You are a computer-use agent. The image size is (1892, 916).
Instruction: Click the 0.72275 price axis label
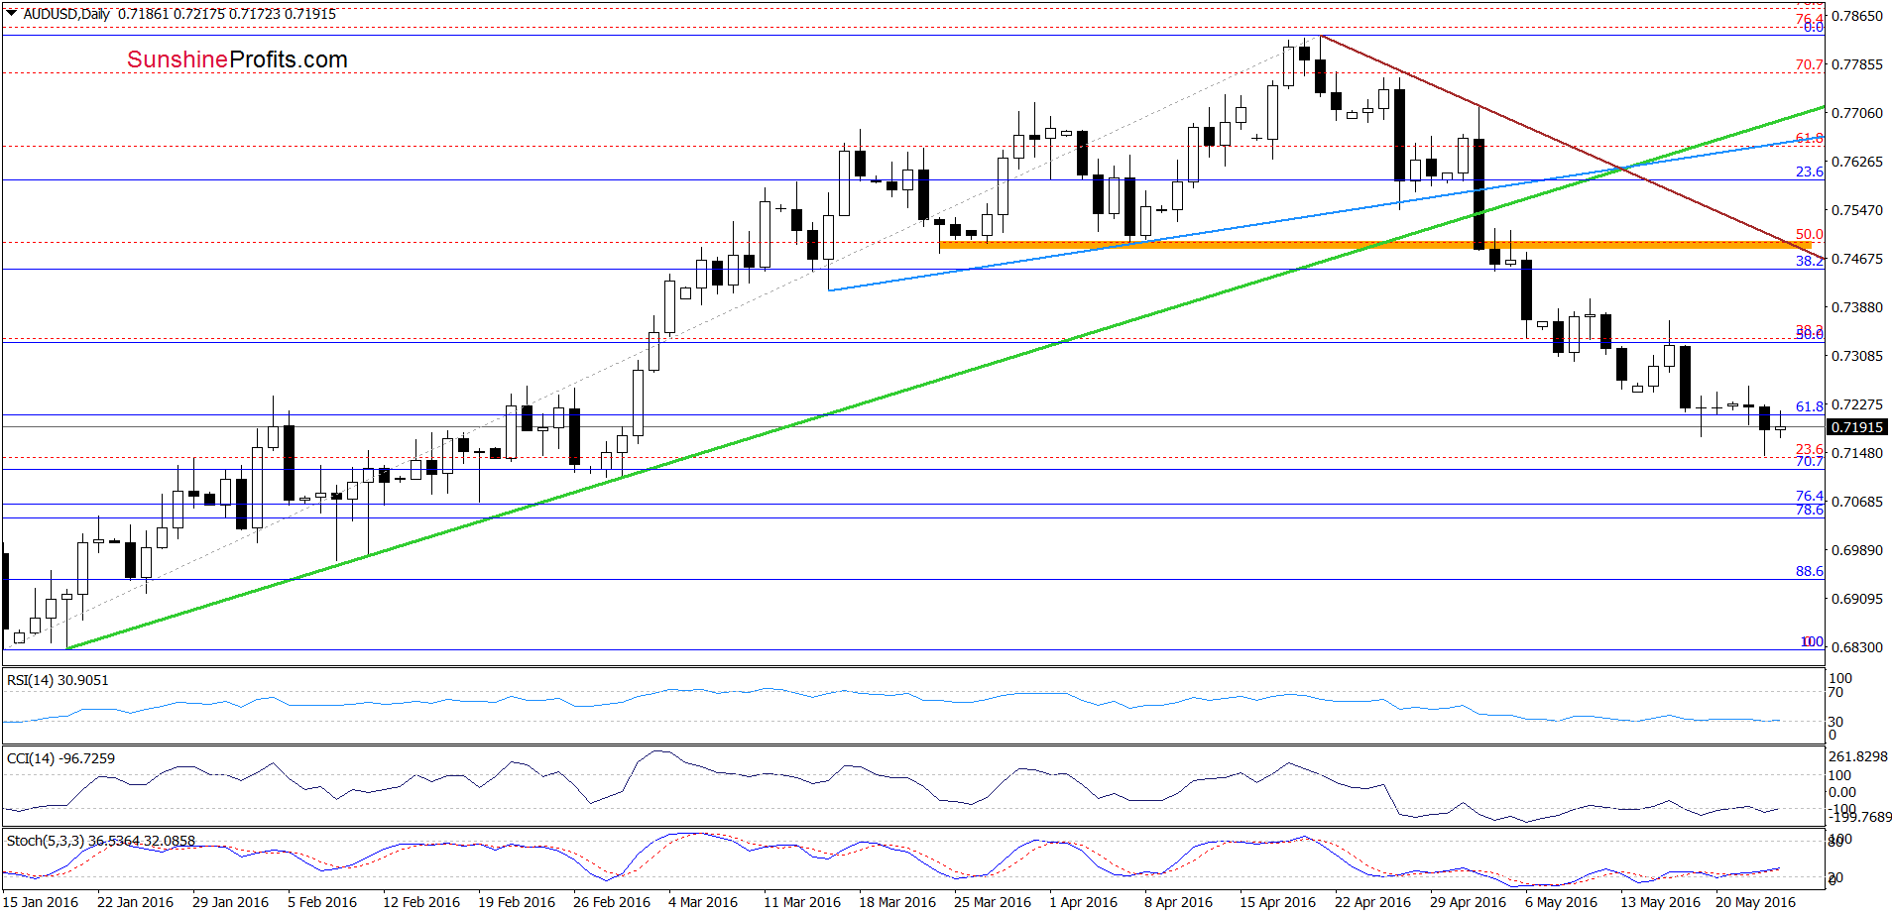(1857, 404)
